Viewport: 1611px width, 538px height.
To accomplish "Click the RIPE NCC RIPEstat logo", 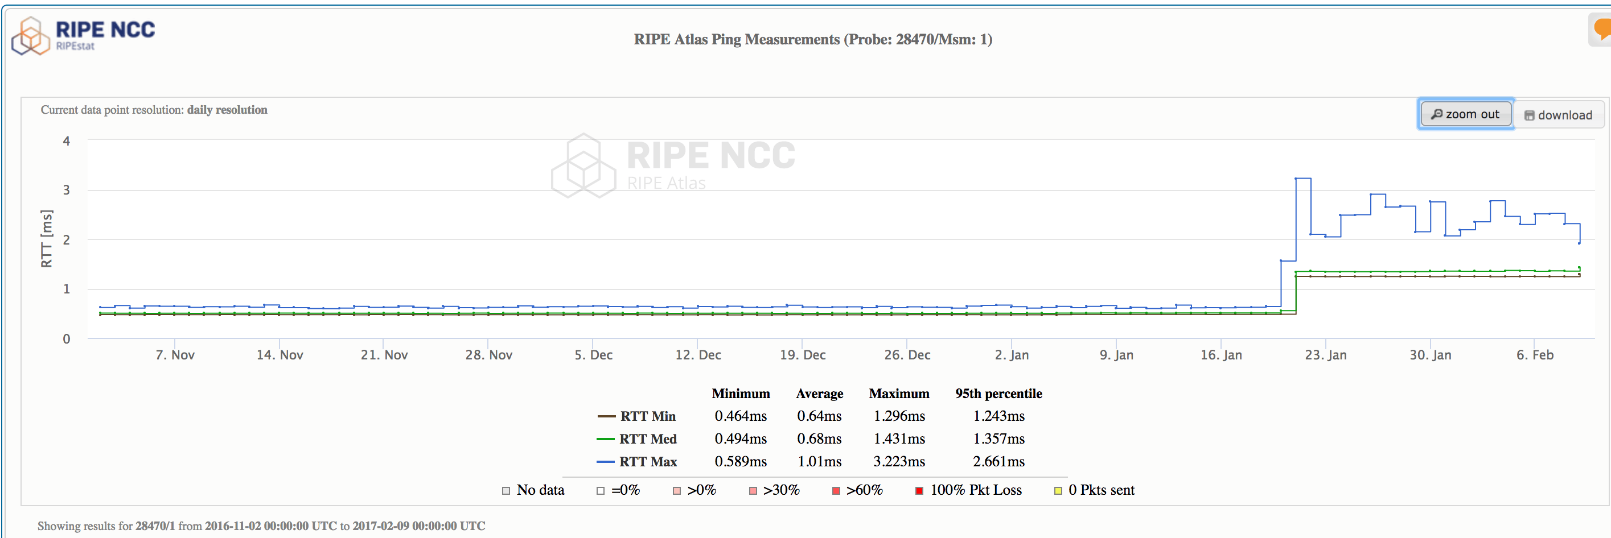I will [83, 36].
